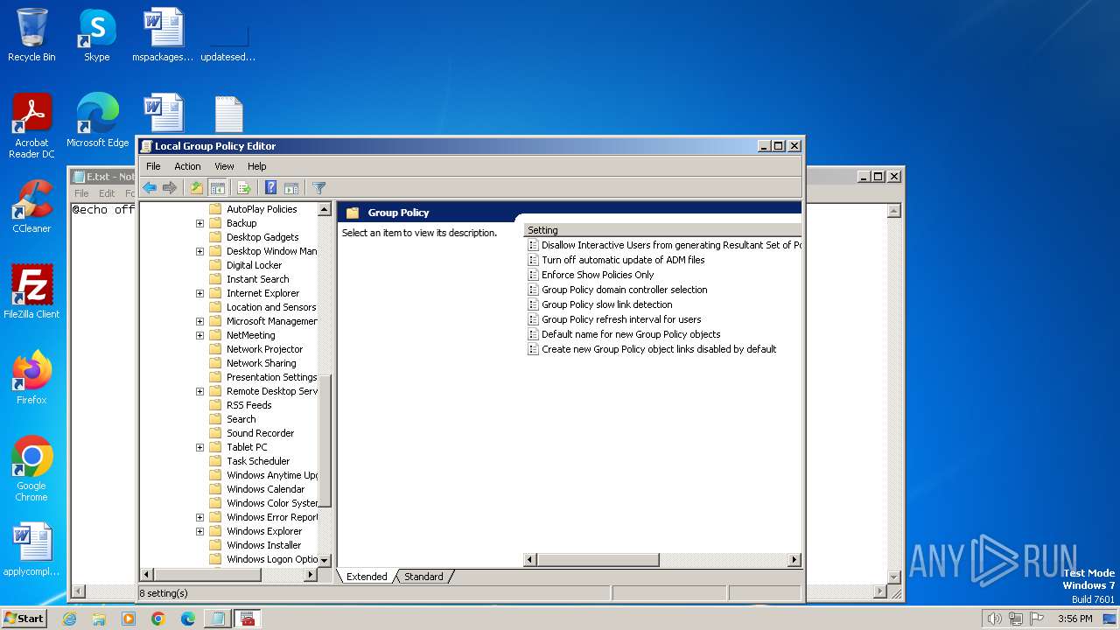The height and width of the screenshot is (630, 1120).
Task: Select 'Enforce Show Policies Only' setting
Action: (x=598, y=275)
